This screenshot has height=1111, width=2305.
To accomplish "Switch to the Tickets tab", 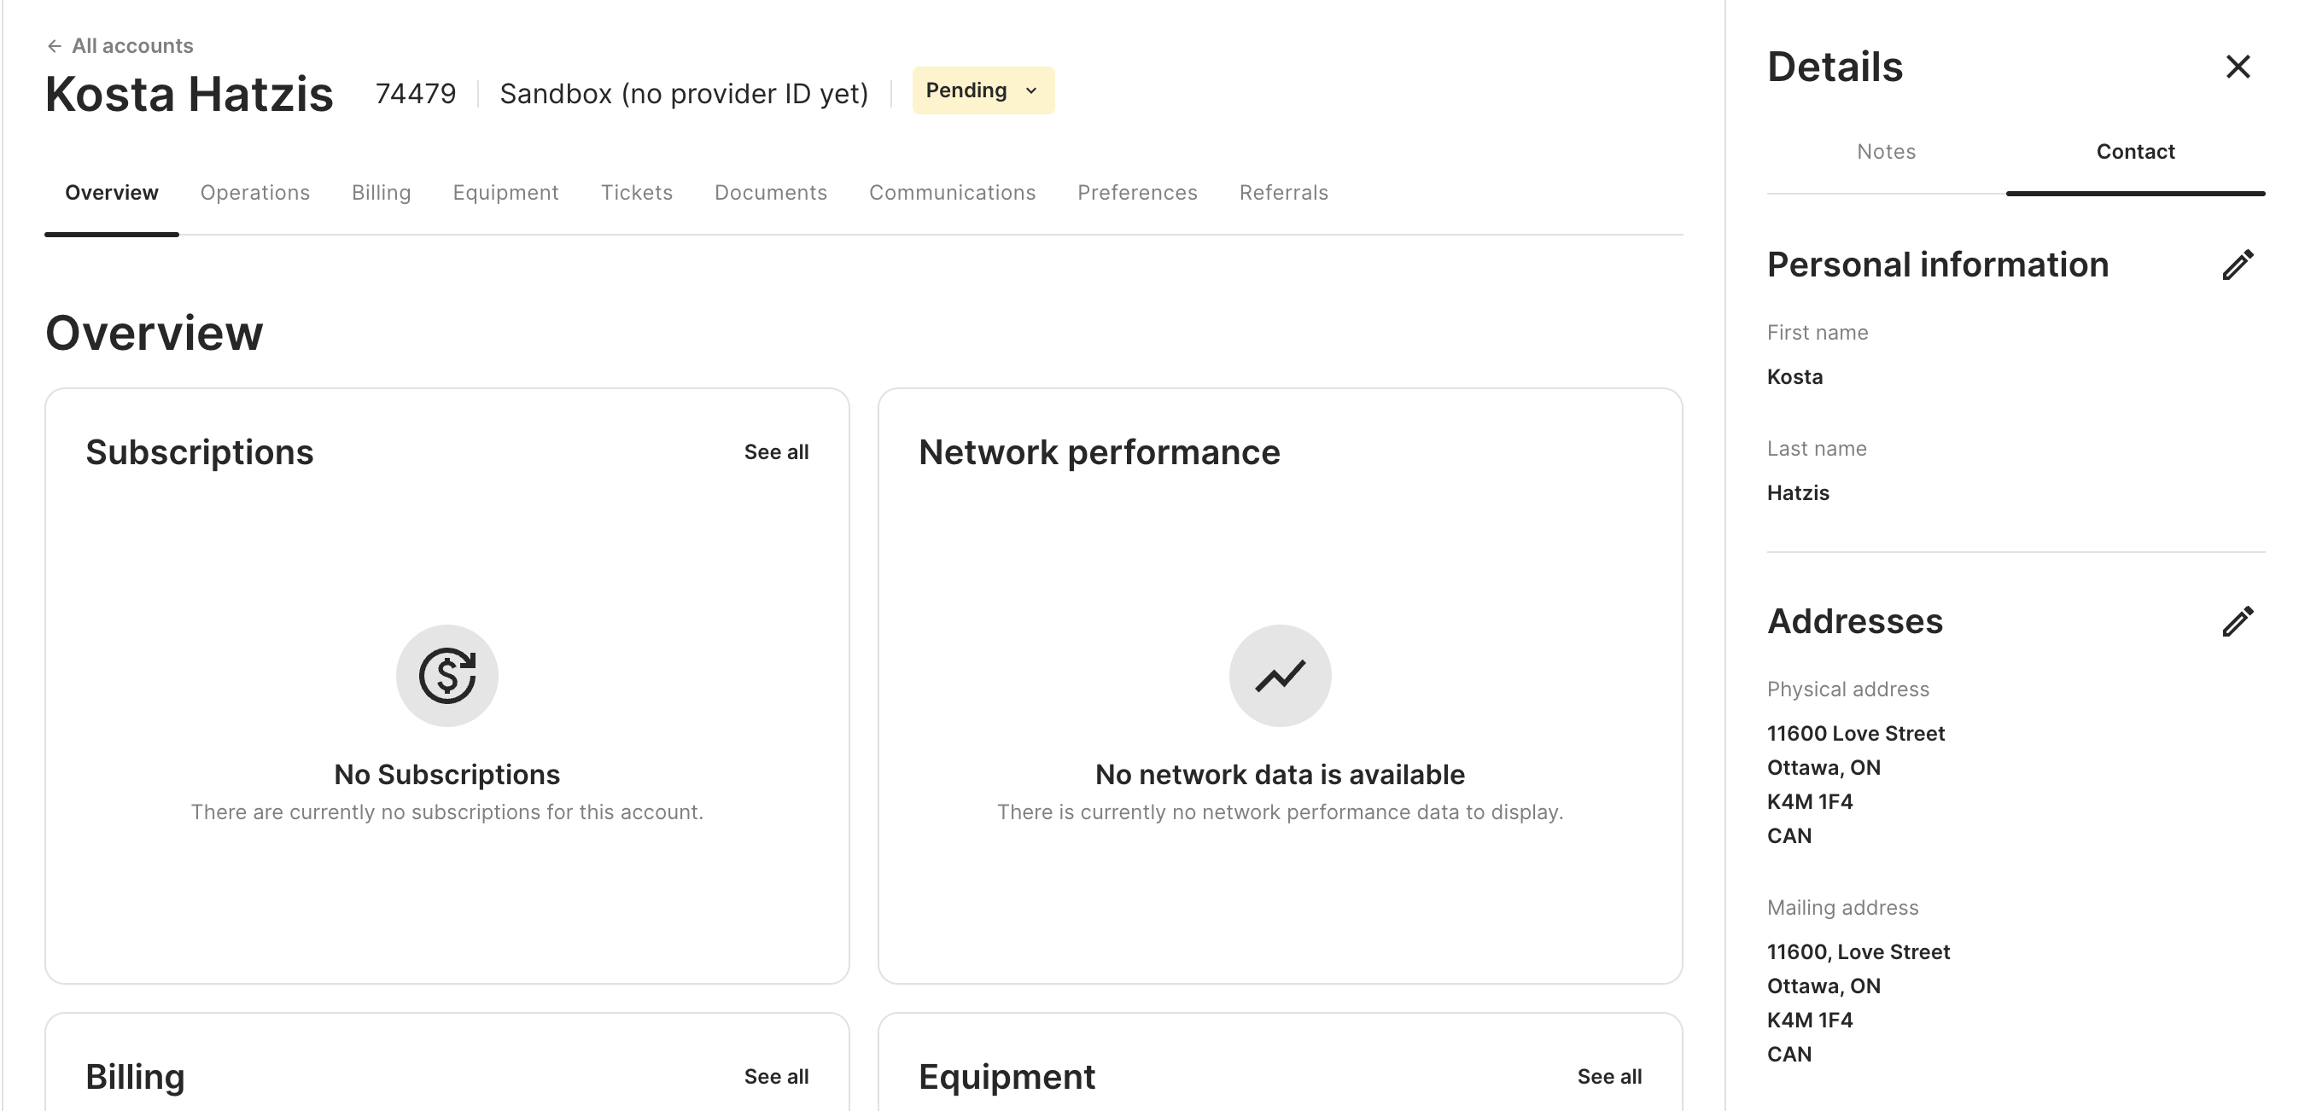I will 636,192.
